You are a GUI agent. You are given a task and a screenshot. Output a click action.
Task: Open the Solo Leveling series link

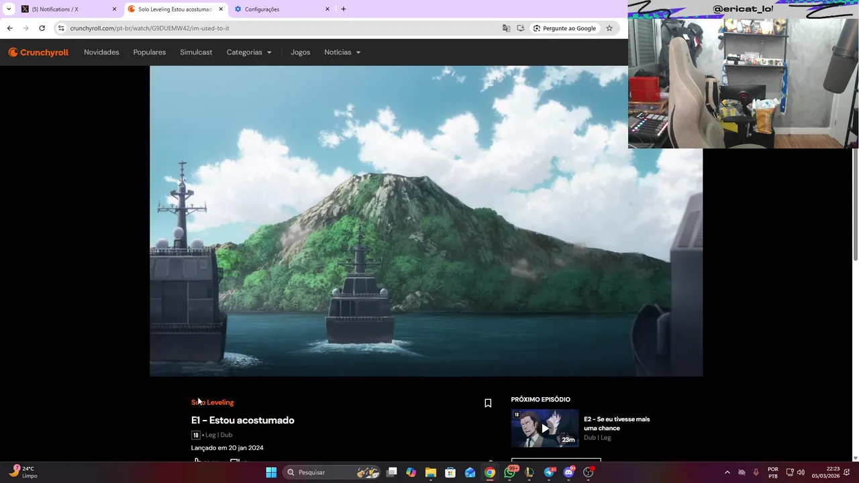point(212,402)
